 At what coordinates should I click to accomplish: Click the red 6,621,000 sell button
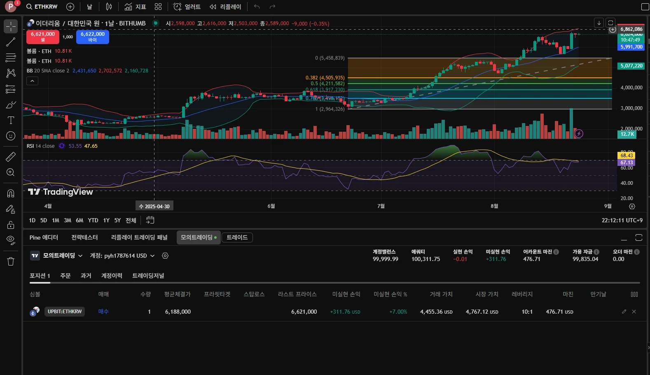43,37
